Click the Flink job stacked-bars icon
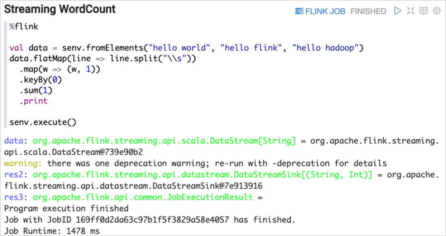Viewport: 446px width, 236px height. point(299,11)
